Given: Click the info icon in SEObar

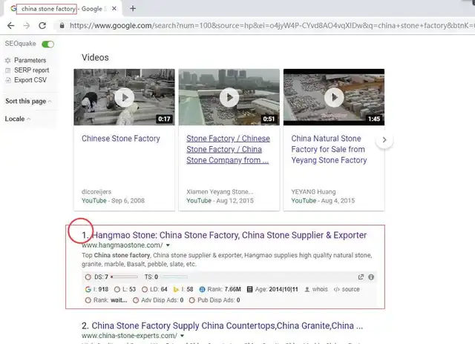Looking at the screenshot, I should click(x=371, y=277).
